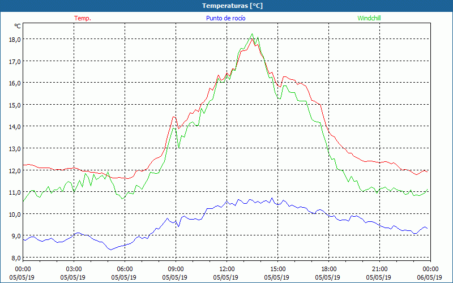The width and height of the screenshot is (453, 283).
Task: Click the 03:00 time axis label
Action: [74, 269]
